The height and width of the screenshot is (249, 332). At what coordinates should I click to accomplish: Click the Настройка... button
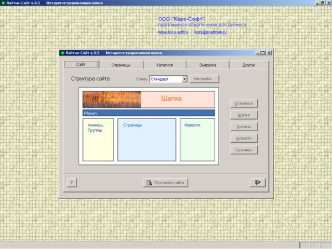(x=204, y=79)
